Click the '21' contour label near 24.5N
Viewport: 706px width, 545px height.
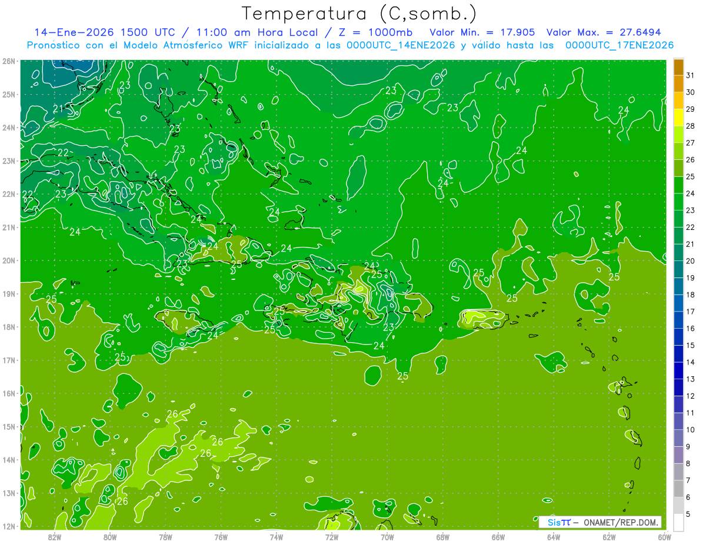tap(58, 109)
